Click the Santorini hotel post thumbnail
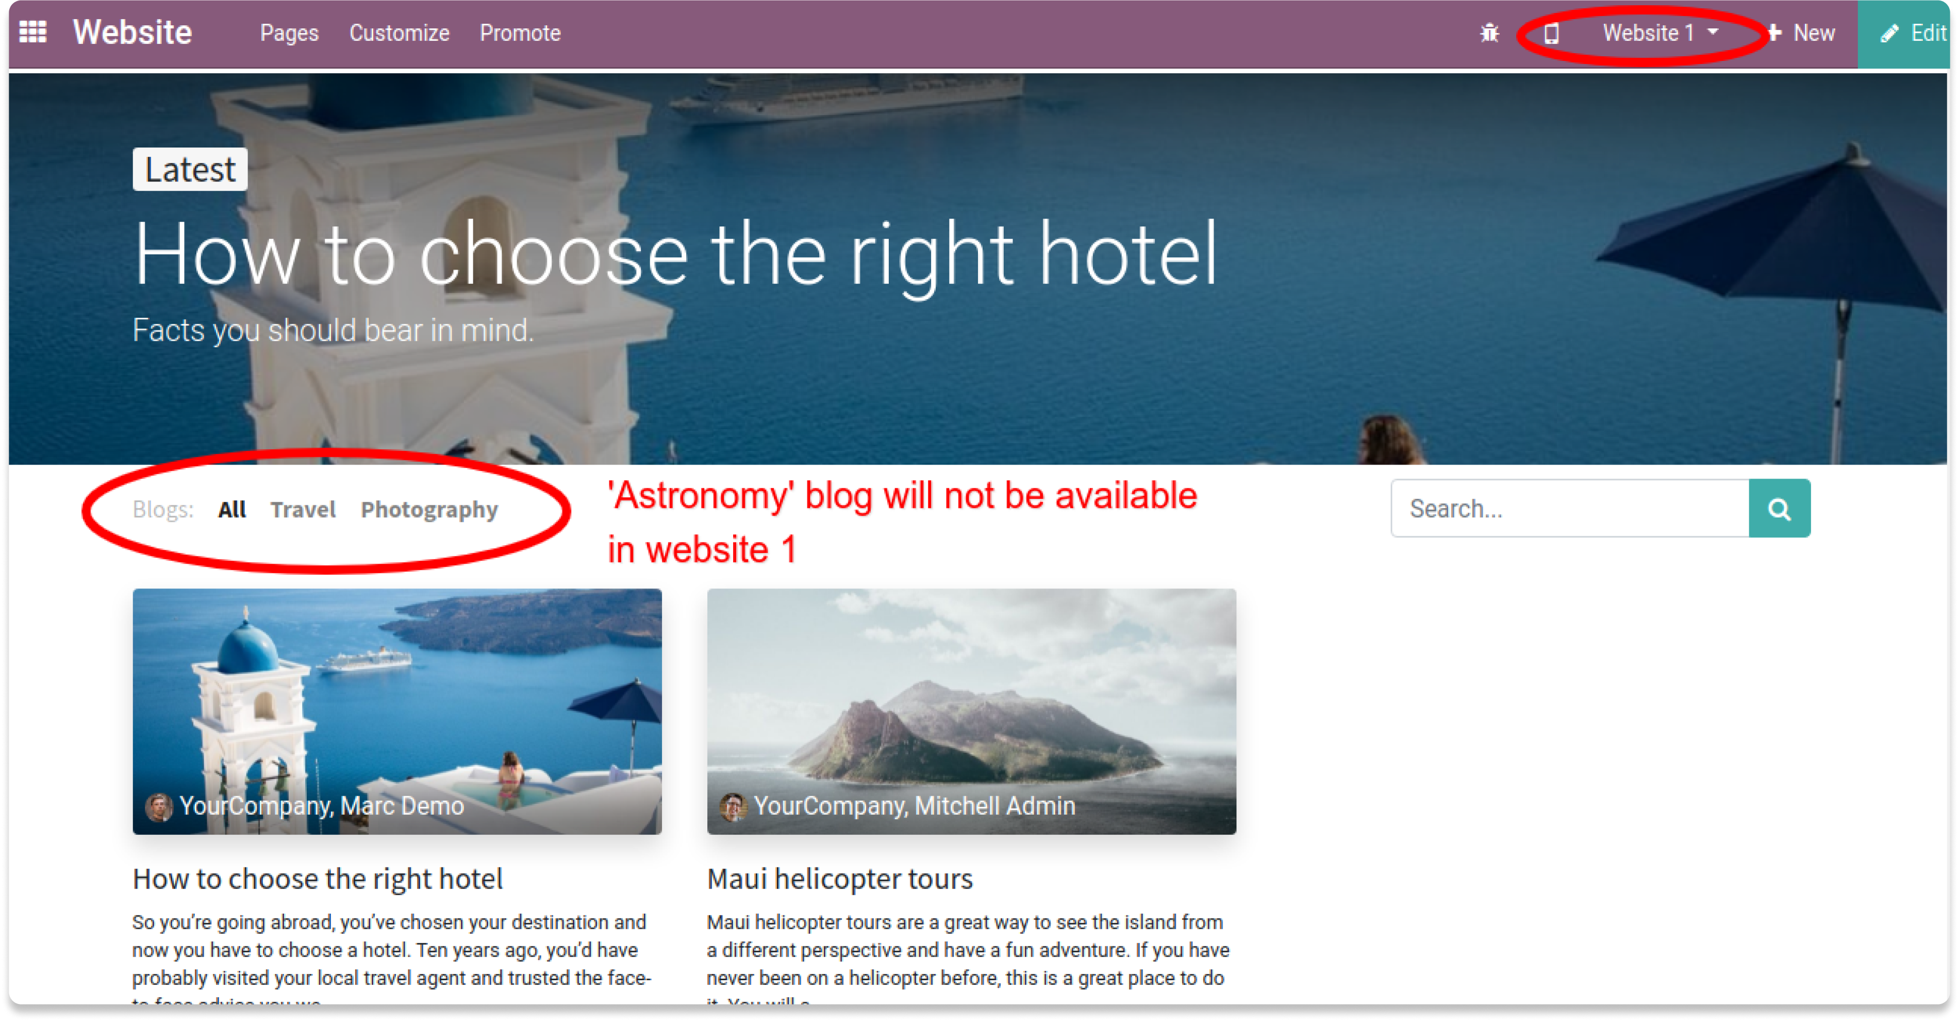Viewport: 1958px width, 1021px height. click(397, 711)
